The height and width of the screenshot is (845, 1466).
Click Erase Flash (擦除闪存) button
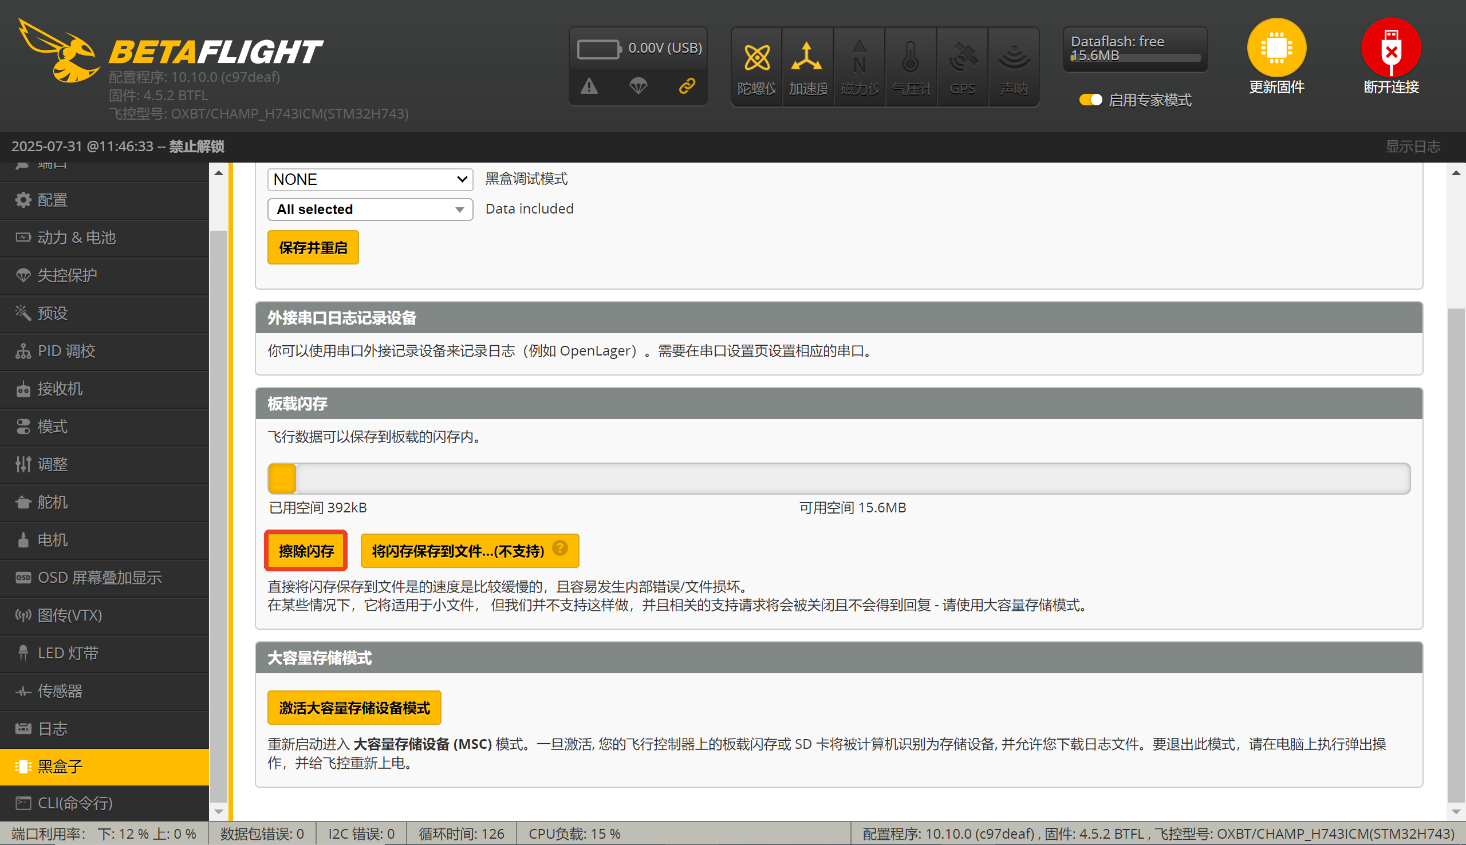[x=306, y=551]
